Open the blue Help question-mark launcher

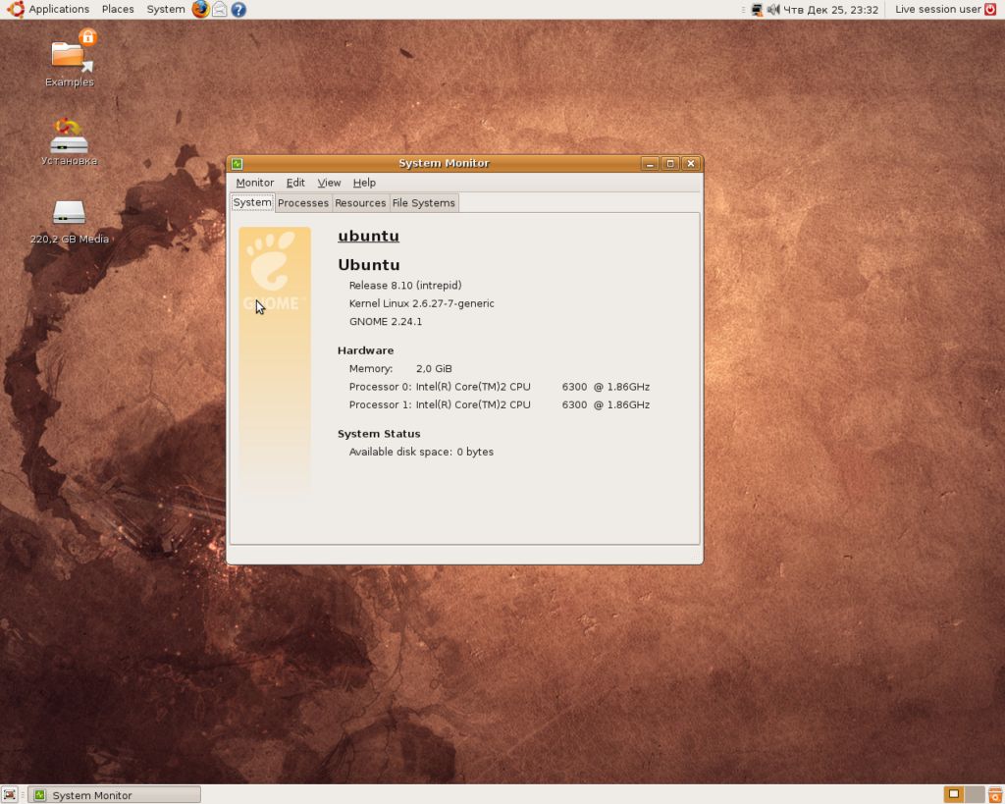(x=238, y=9)
